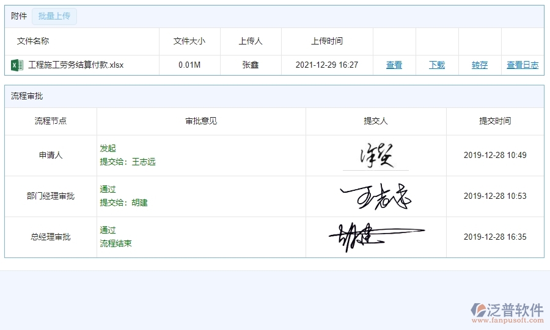Select the timestamp 2019-12-28 10:53
Screen dimensions: 550x330
[x=495, y=196]
